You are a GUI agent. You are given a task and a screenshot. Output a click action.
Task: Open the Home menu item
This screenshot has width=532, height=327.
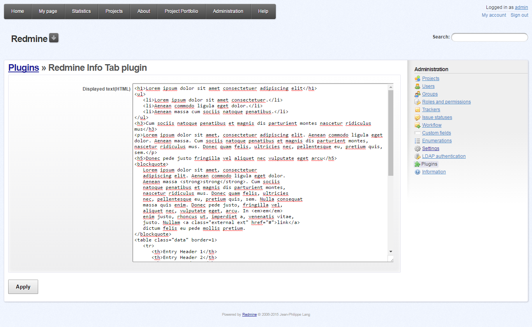(x=18, y=11)
